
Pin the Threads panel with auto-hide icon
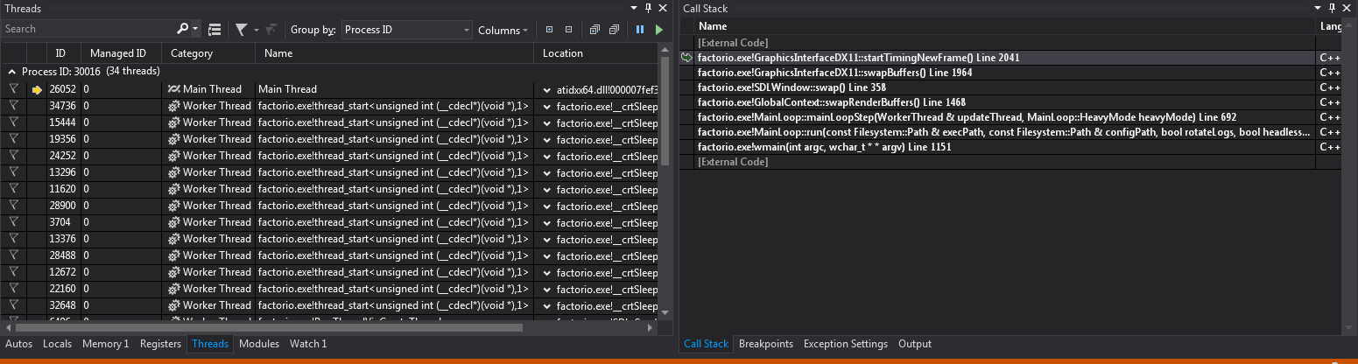(649, 8)
